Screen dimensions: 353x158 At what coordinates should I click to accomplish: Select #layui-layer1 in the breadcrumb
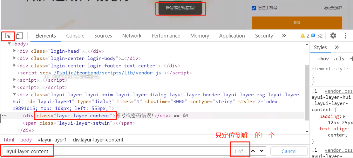click(x=52, y=140)
